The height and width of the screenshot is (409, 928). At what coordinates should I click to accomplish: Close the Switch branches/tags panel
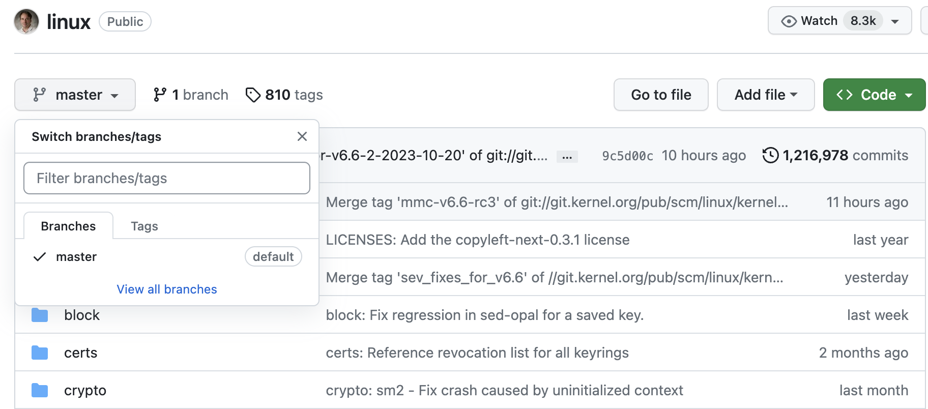tap(302, 136)
